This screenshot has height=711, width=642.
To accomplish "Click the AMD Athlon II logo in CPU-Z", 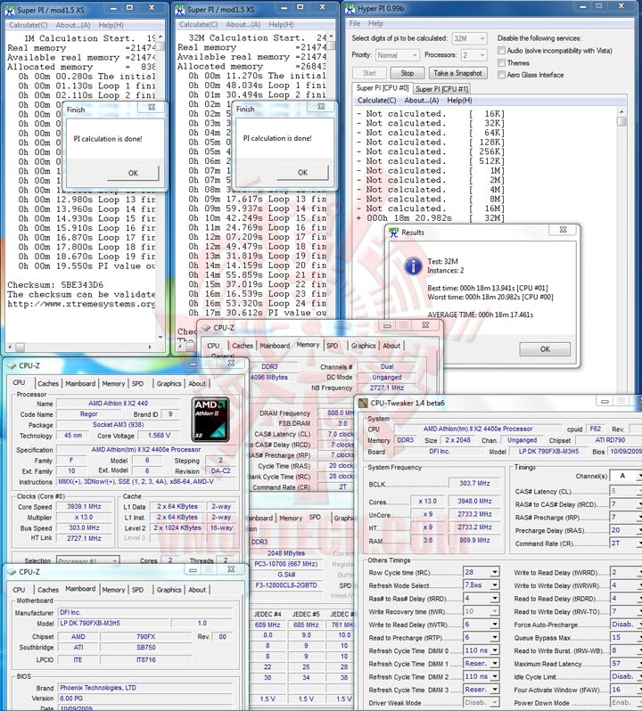I will [210, 420].
